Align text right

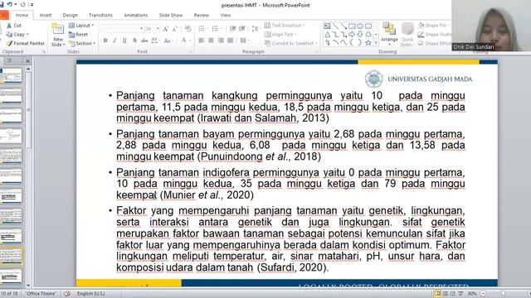click(x=221, y=41)
